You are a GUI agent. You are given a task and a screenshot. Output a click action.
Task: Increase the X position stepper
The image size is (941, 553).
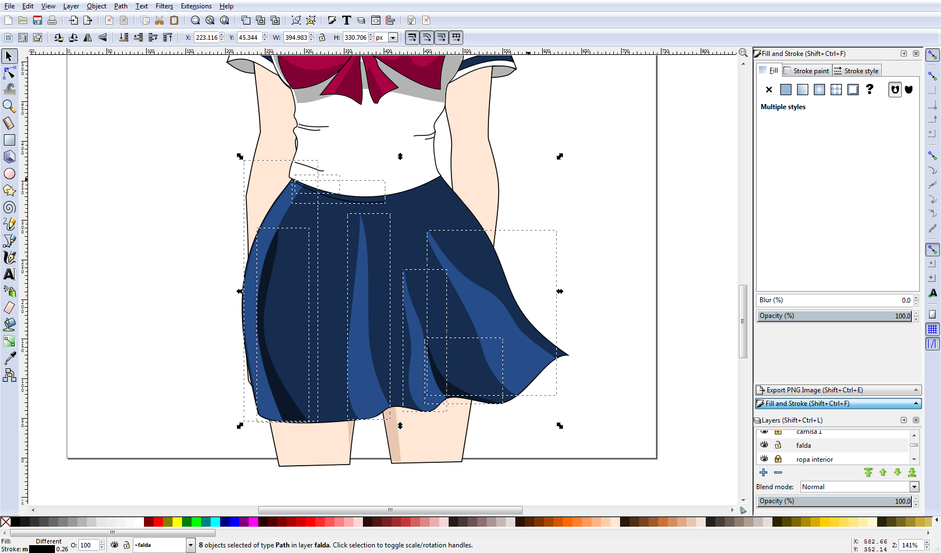click(222, 35)
